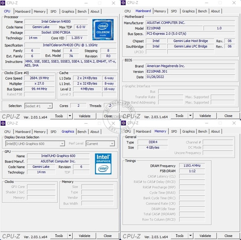This screenshot has width=241, height=240.
Task: Click Tools button in the CPU window
Action: tap(59, 116)
